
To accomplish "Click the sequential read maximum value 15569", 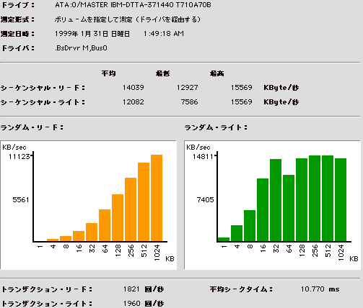I will 242,88.
